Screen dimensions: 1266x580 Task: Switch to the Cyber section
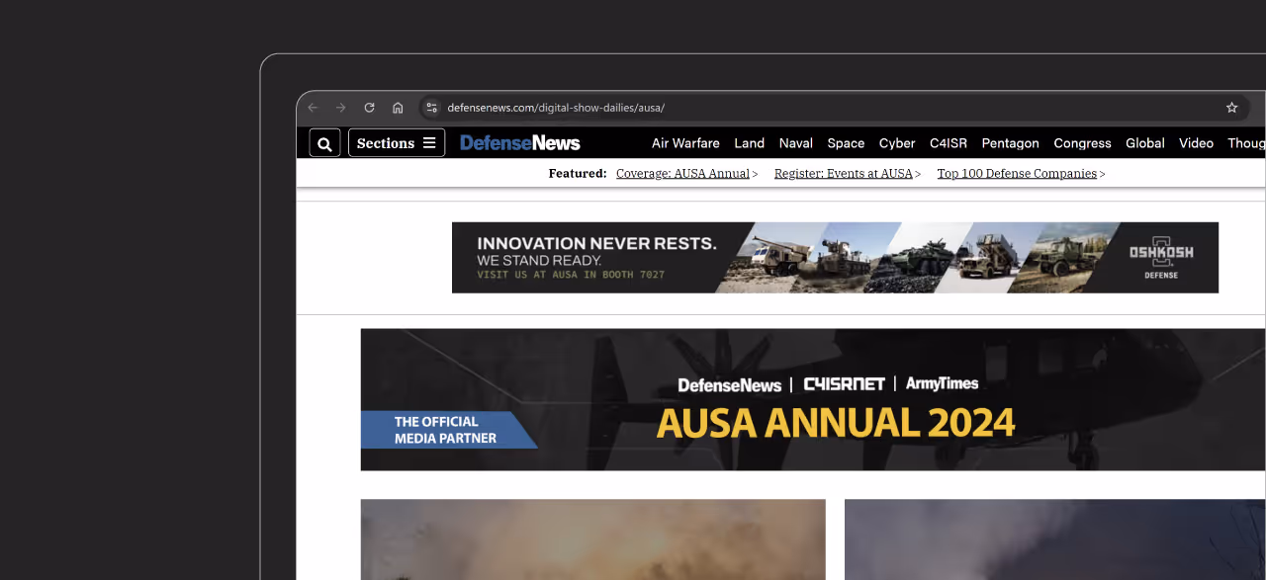[896, 142]
